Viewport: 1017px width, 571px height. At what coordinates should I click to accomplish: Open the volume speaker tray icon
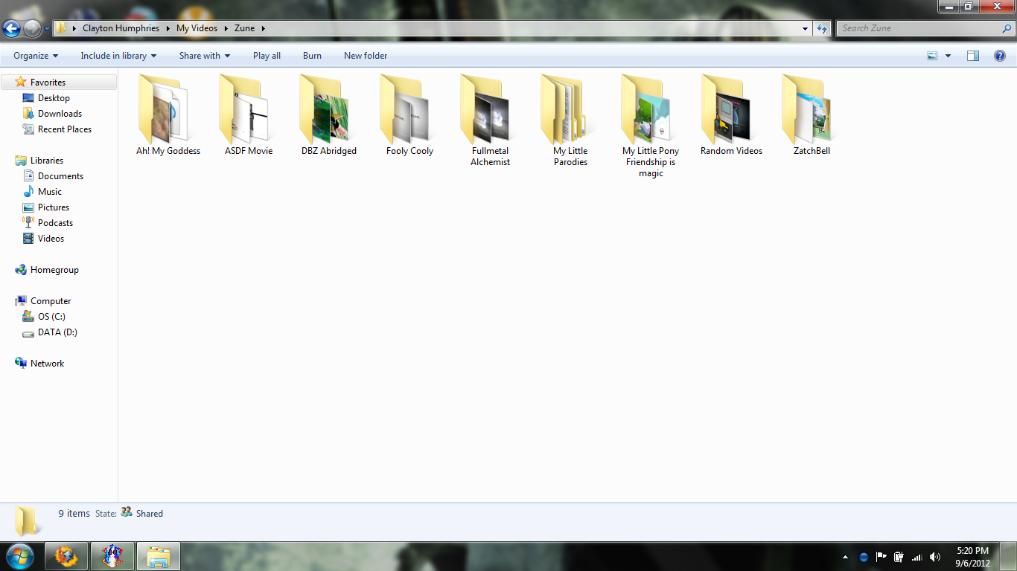[935, 557]
